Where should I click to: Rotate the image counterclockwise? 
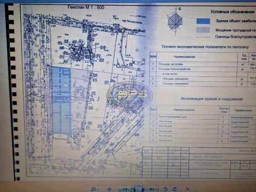(x=165, y=189)
